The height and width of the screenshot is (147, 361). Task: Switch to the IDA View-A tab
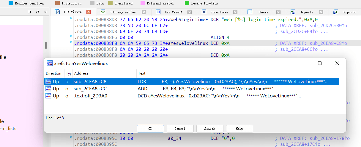pyautogui.click(x=73, y=12)
